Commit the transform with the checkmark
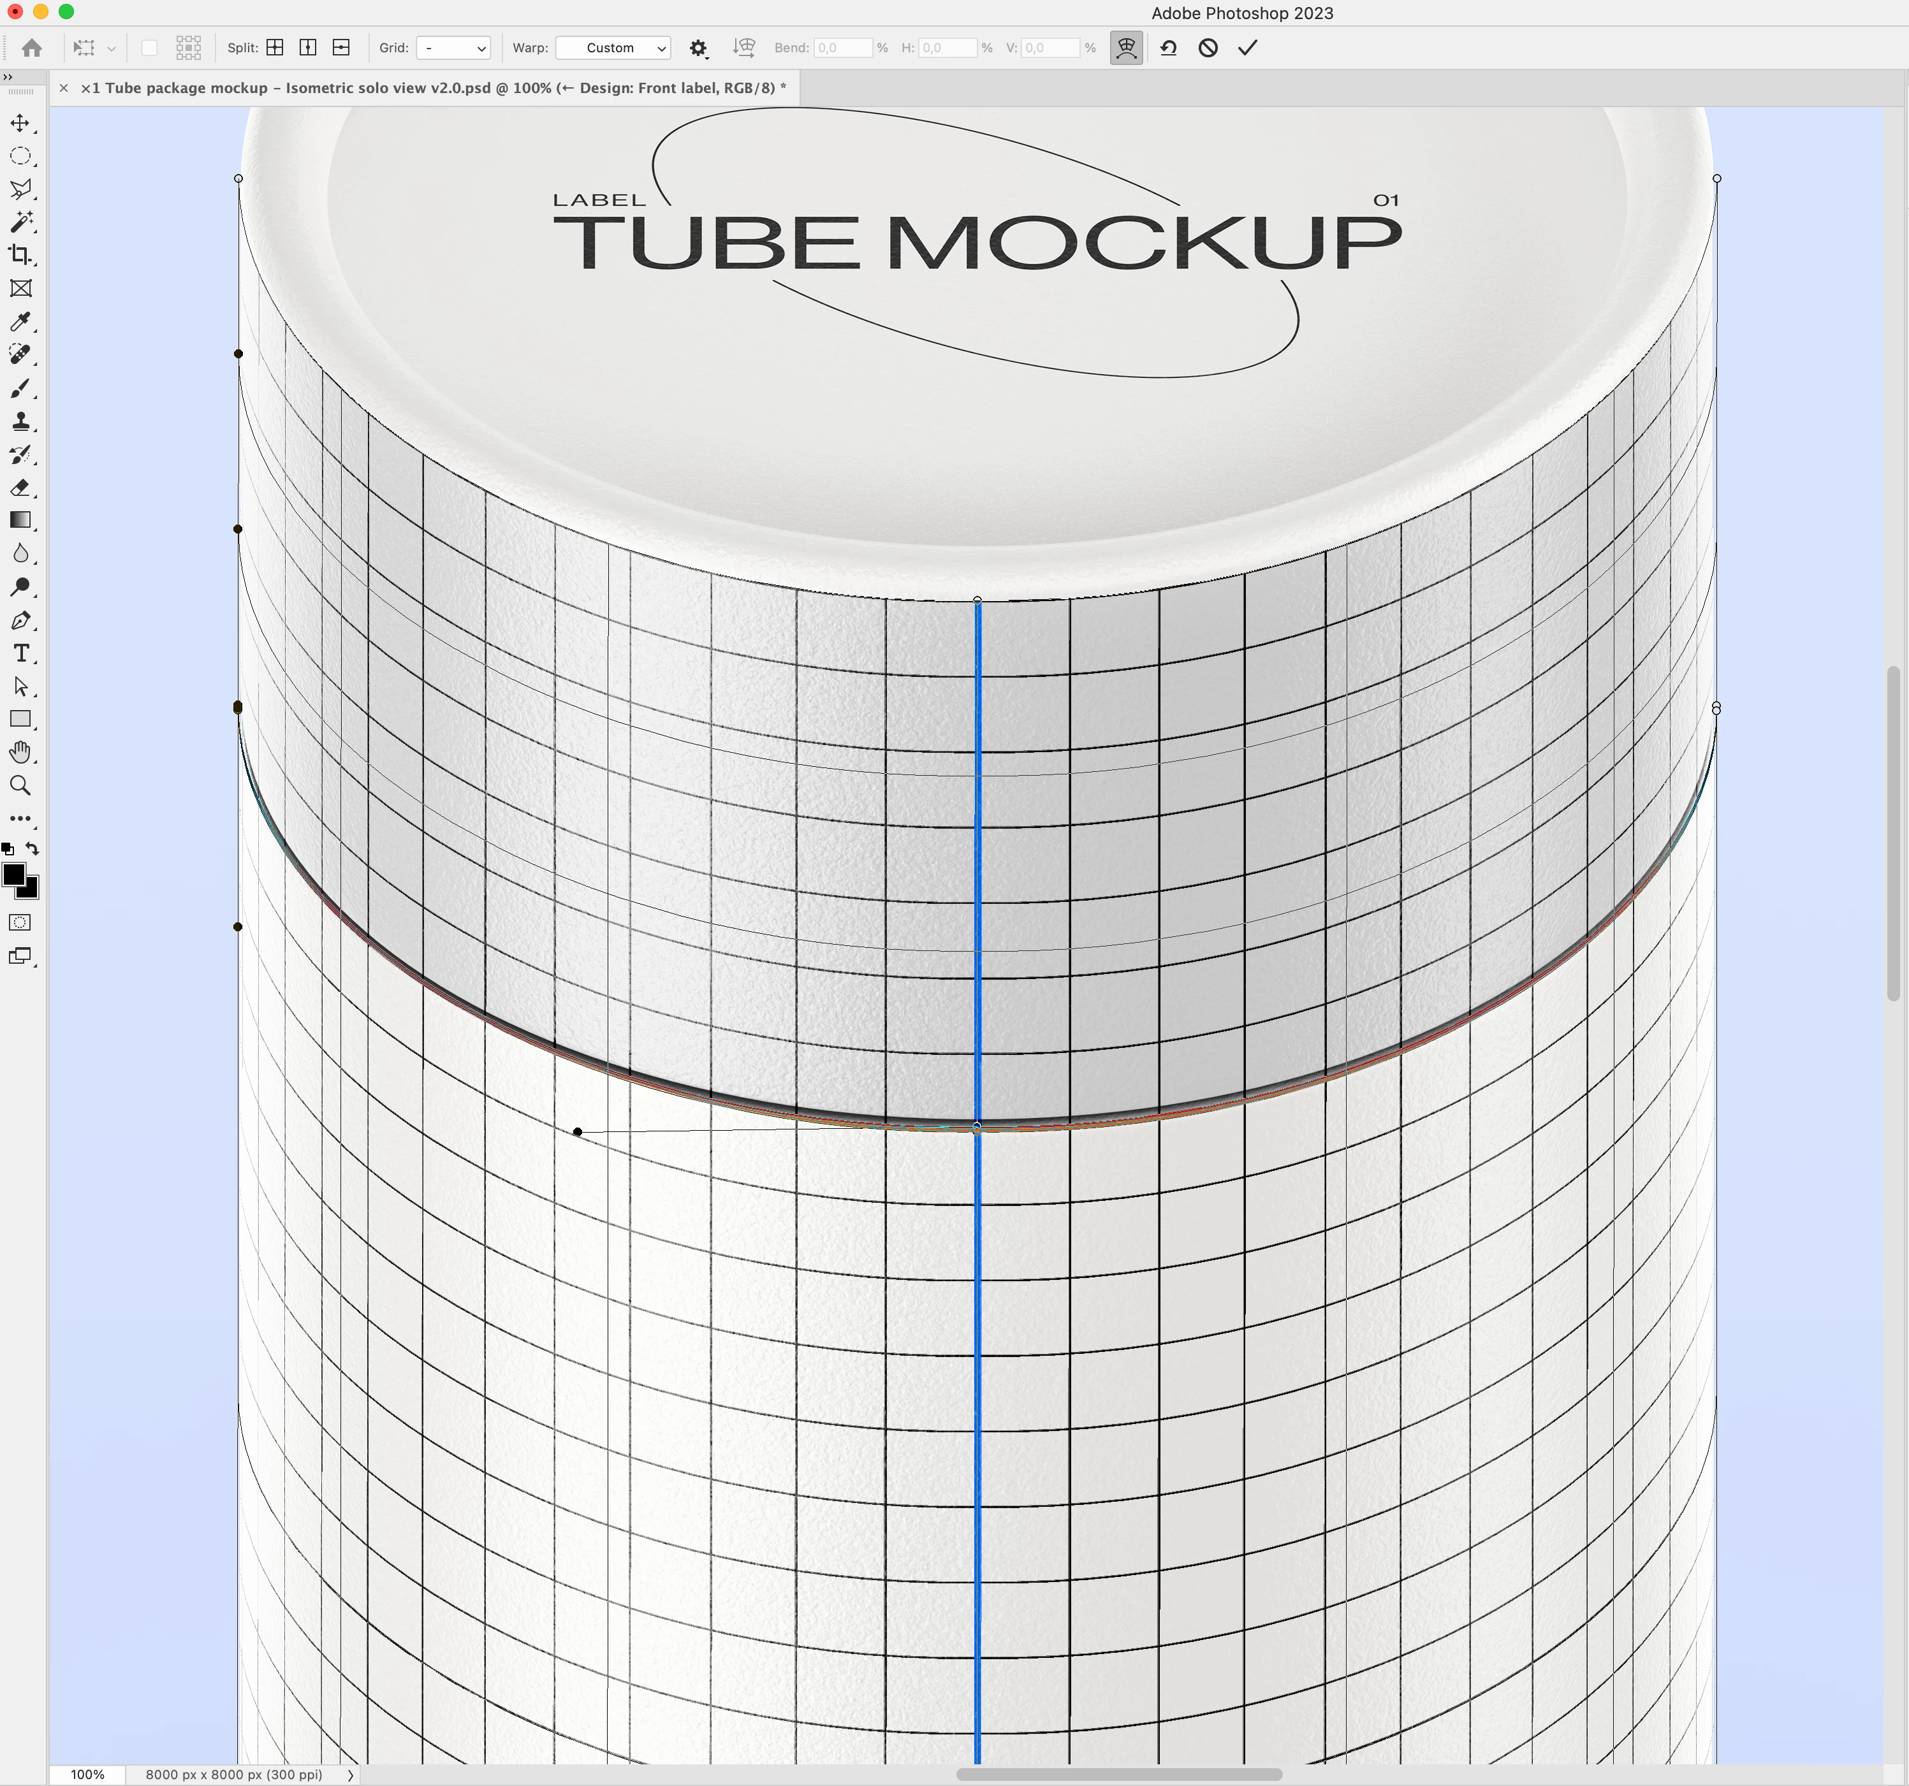This screenshot has height=1786, width=1909. tap(1247, 48)
